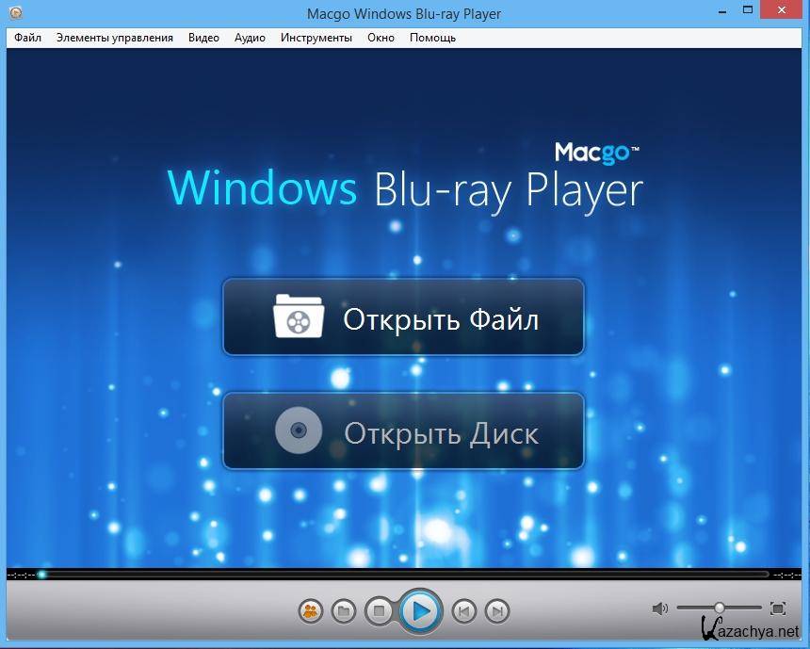The height and width of the screenshot is (649, 810).
Task: Open the Помощь menu
Action: pos(432,38)
